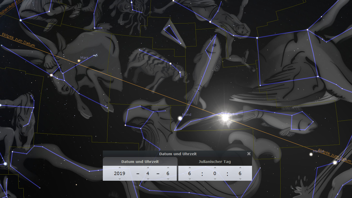Select the Sun labeled Sonne
This screenshot has height=198, width=352.
tap(225, 118)
